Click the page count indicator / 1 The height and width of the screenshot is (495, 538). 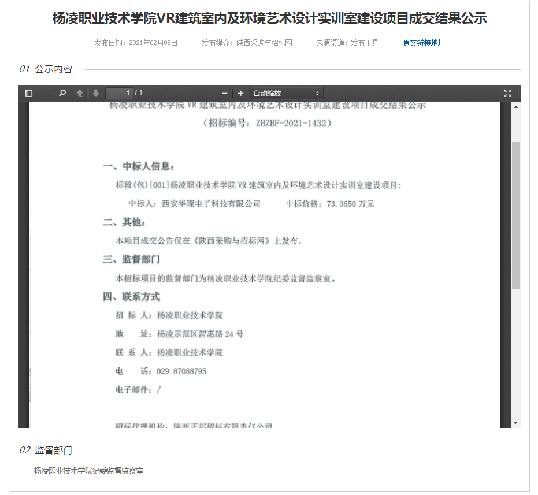click(x=139, y=92)
